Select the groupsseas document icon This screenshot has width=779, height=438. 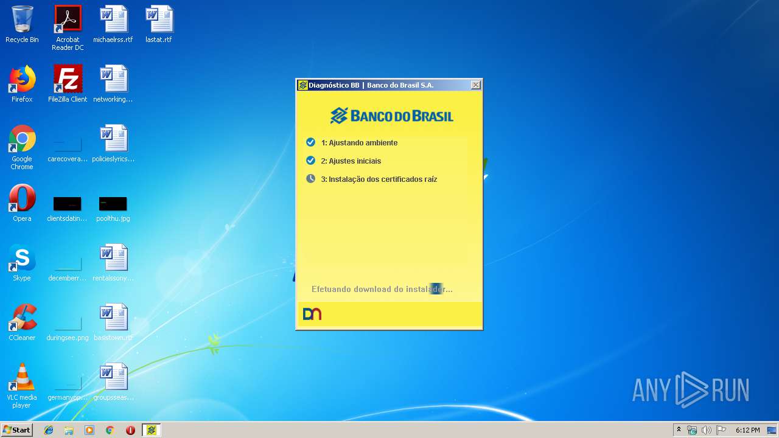click(113, 382)
